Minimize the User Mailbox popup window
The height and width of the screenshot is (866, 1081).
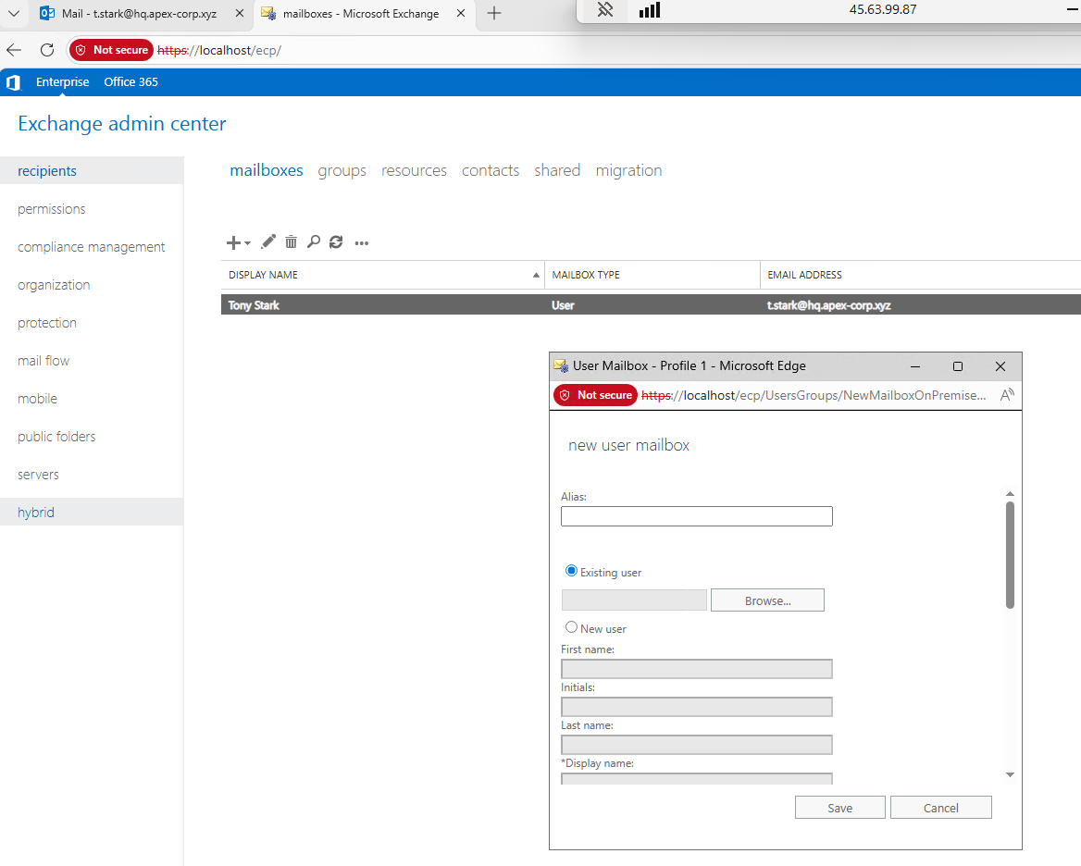pyautogui.click(x=914, y=366)
